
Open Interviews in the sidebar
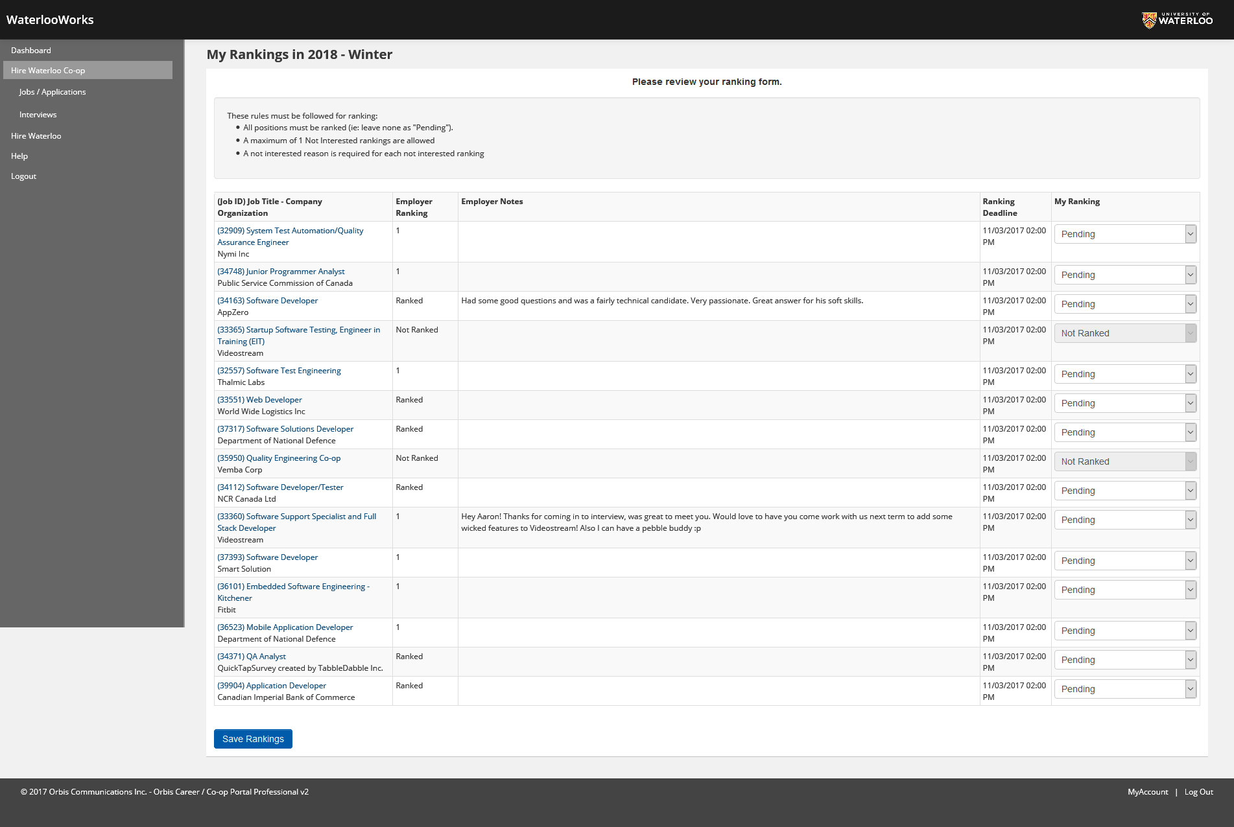(x=38, y=115)
